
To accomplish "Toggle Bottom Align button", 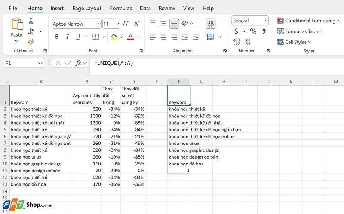I will [x=174, y=24].
